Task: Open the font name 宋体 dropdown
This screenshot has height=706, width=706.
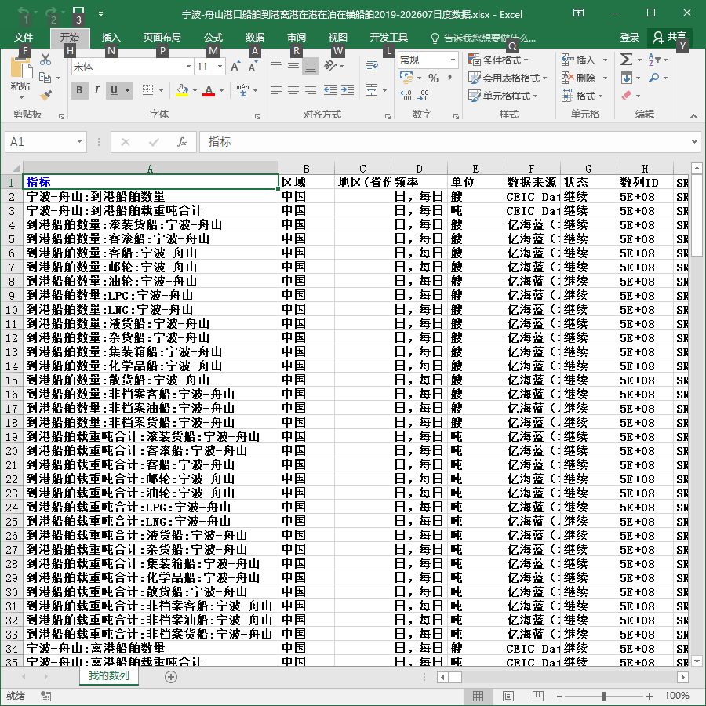Action: click(188, 67)
